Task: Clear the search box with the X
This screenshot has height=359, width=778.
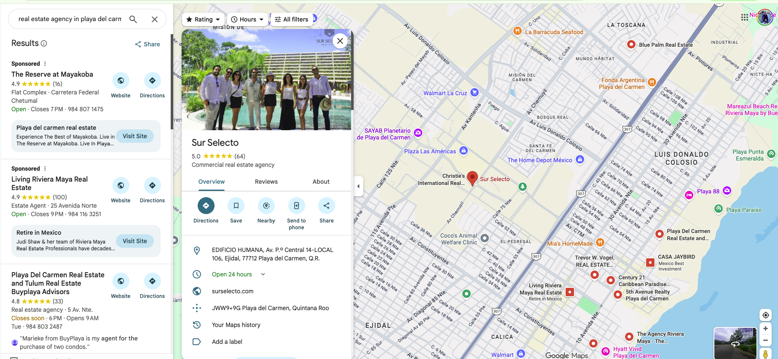Action: click(x=155, y=19)
